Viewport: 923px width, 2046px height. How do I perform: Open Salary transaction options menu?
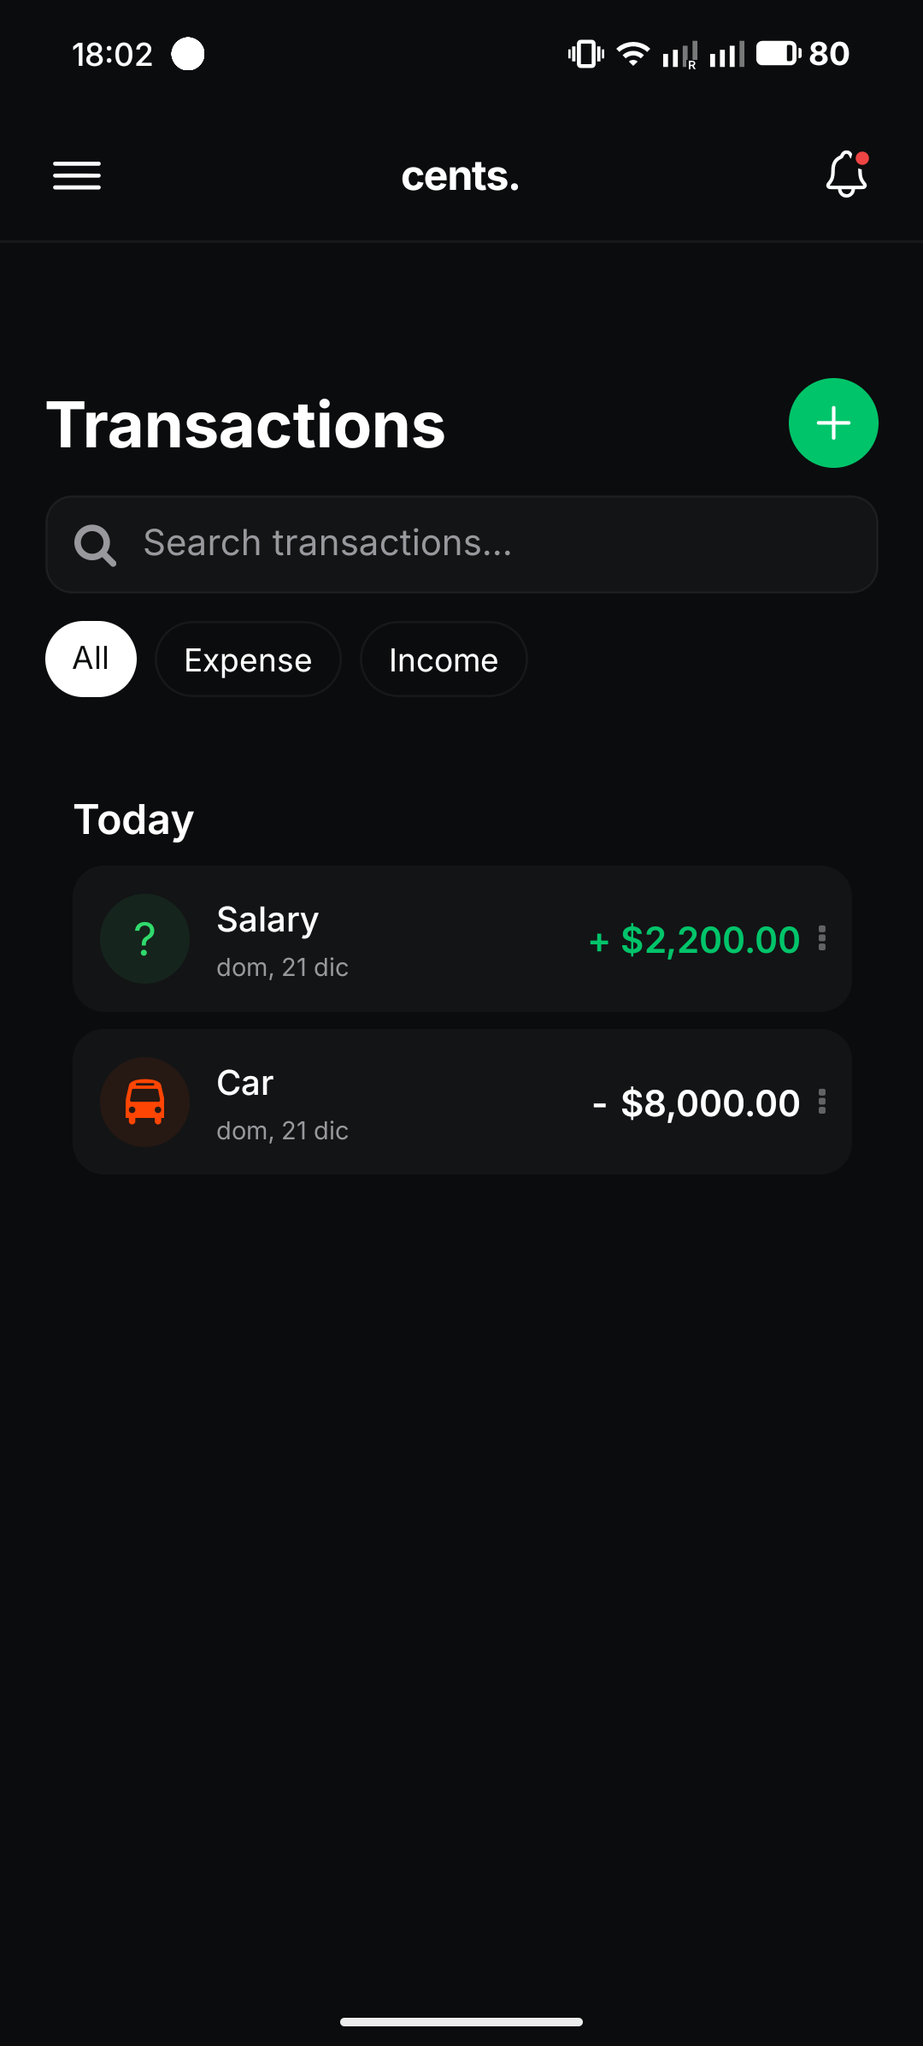[822, 938]
